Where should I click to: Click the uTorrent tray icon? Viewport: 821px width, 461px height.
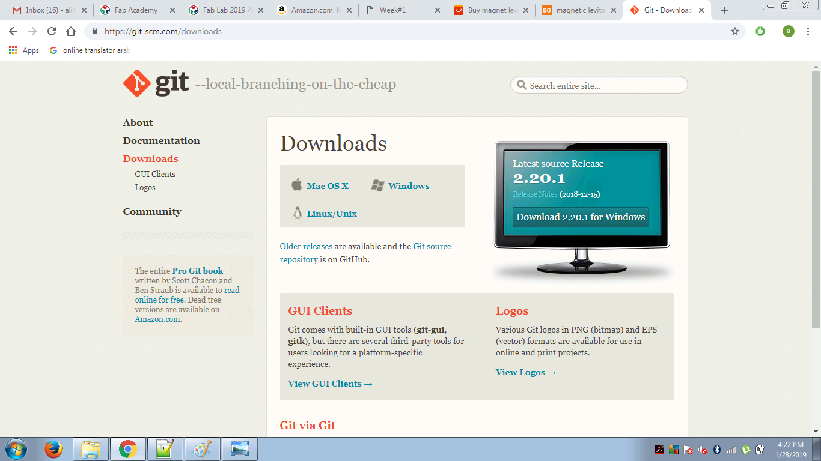[746, 449]
